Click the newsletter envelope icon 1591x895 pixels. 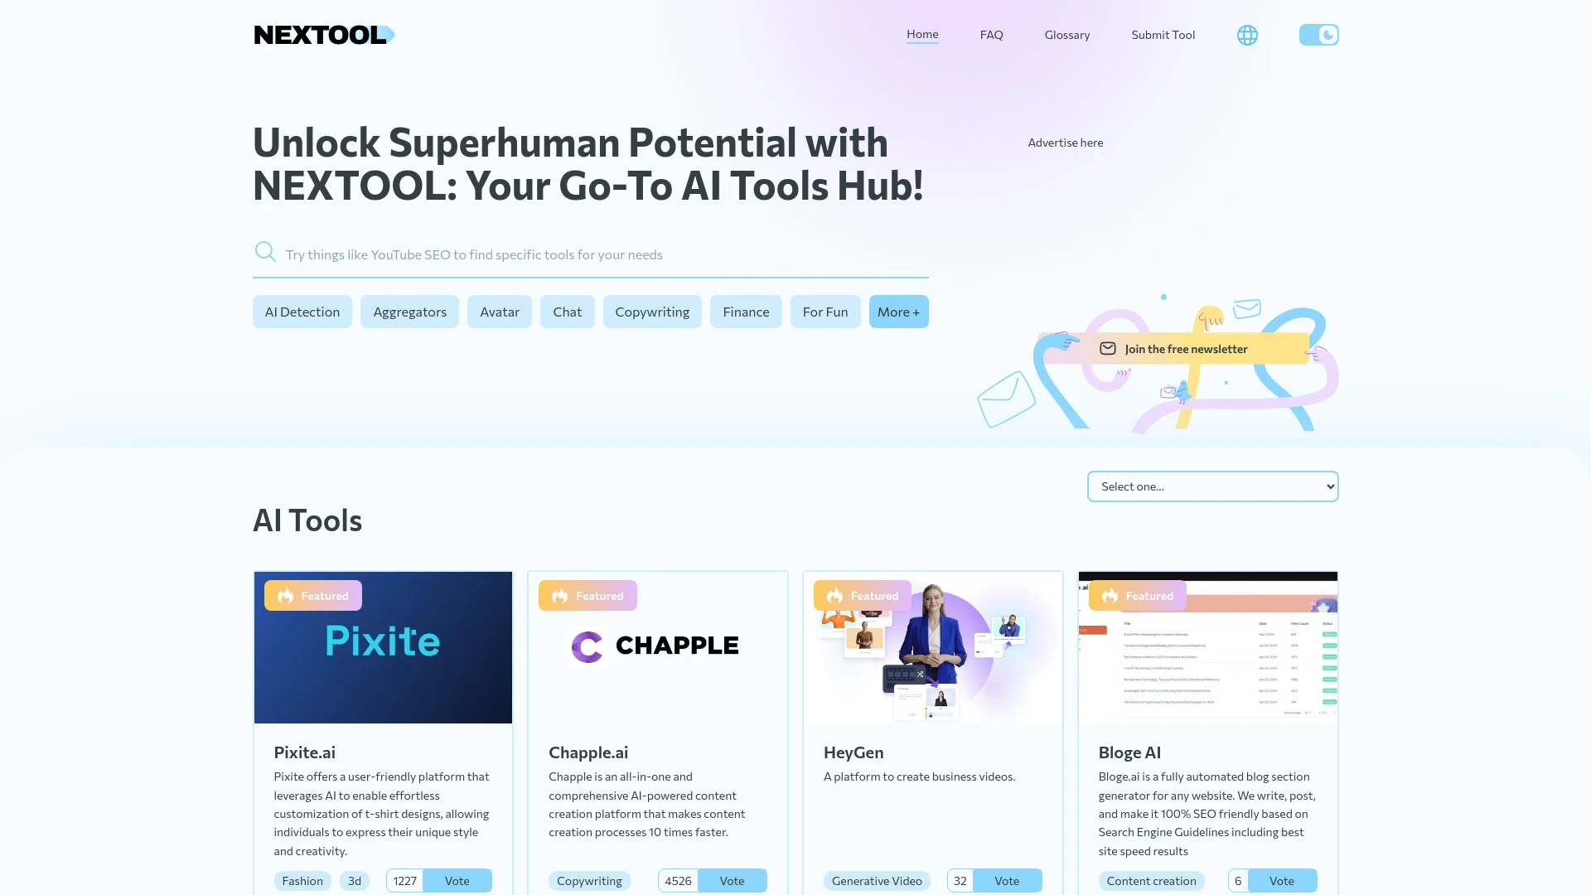pyautogui.click(x=1108, y=347)
